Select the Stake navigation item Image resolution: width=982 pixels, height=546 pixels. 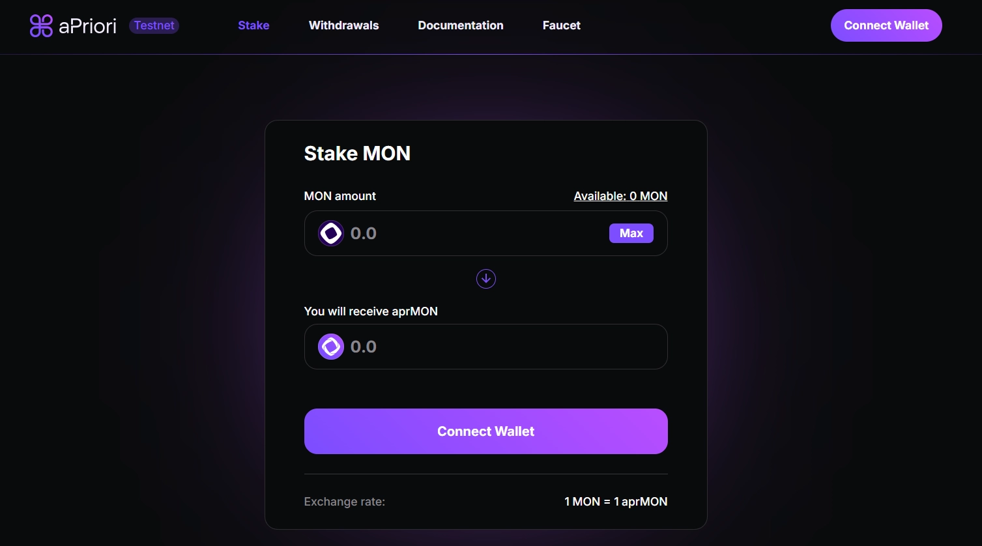pos(253,25)
